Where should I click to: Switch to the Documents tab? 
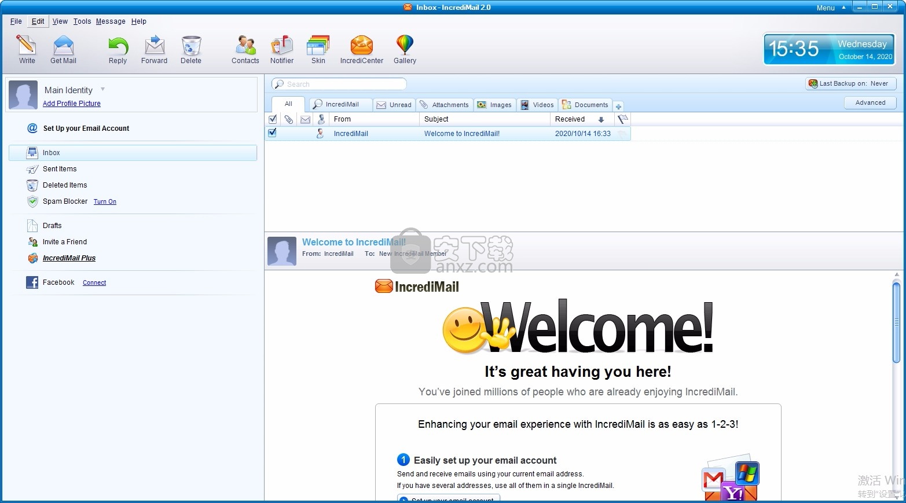pos(585,105)
